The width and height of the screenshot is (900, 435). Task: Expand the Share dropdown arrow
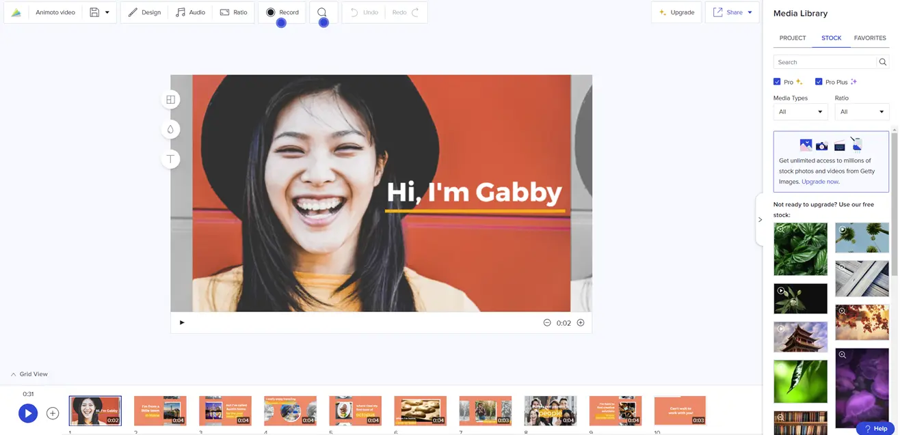750,12
